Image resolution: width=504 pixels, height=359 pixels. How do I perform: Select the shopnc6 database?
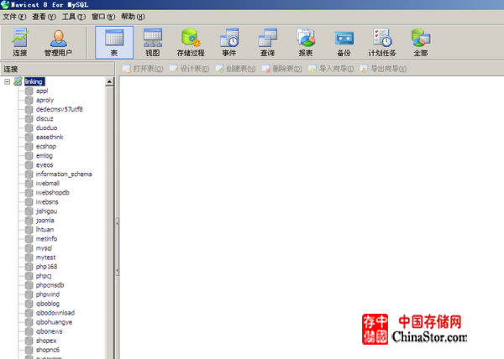coord(48,350)
